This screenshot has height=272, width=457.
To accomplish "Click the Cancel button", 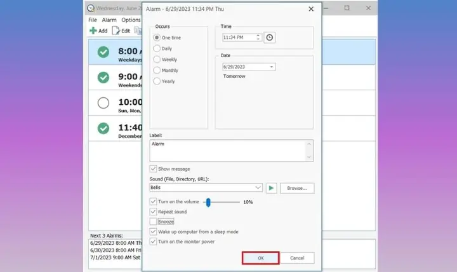I will [297, 258].
